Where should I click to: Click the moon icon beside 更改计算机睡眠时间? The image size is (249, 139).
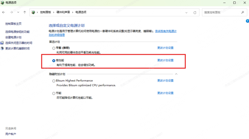2,49
